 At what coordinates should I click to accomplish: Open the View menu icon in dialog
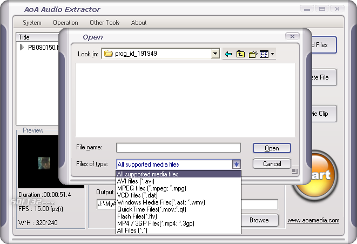click(264, 54)
